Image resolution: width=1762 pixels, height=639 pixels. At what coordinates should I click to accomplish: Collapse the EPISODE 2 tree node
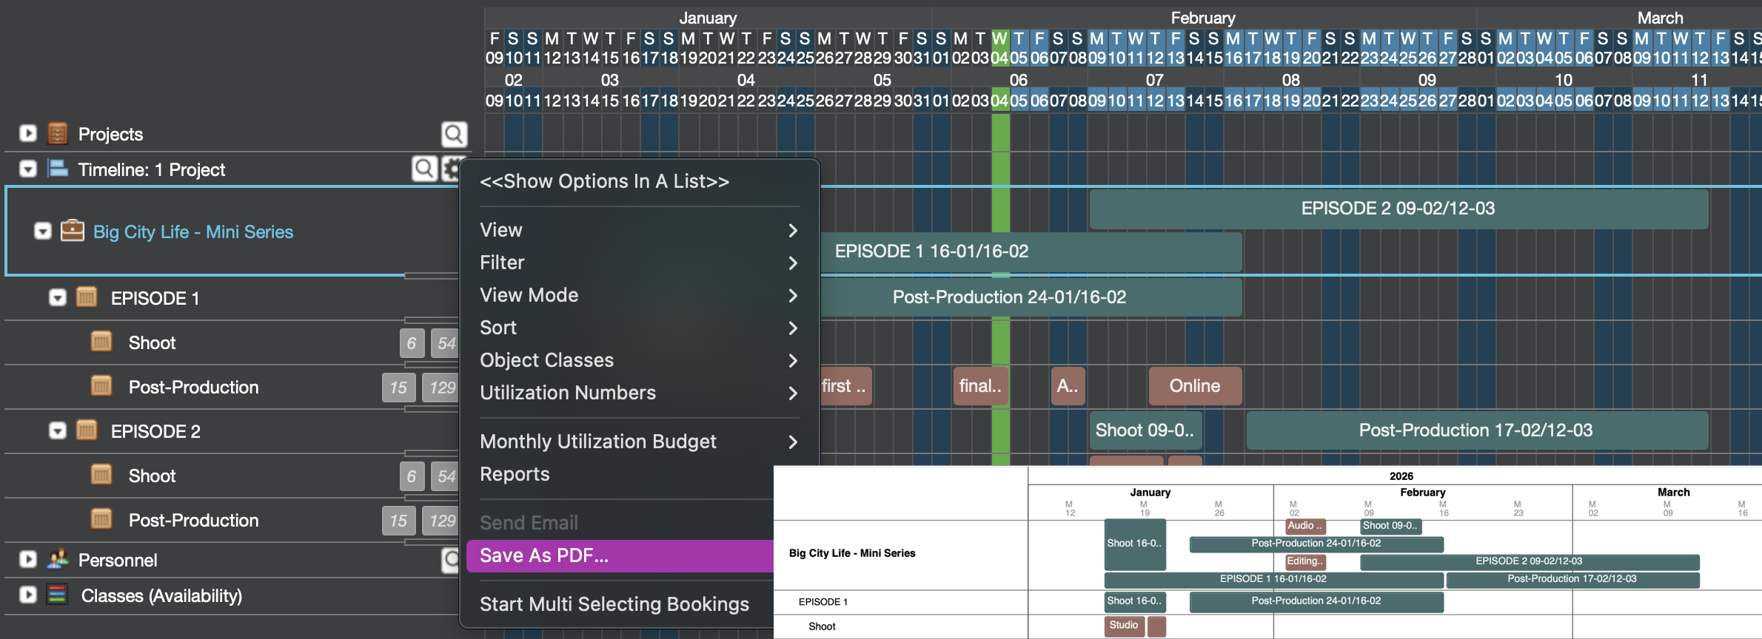point(57,430)
